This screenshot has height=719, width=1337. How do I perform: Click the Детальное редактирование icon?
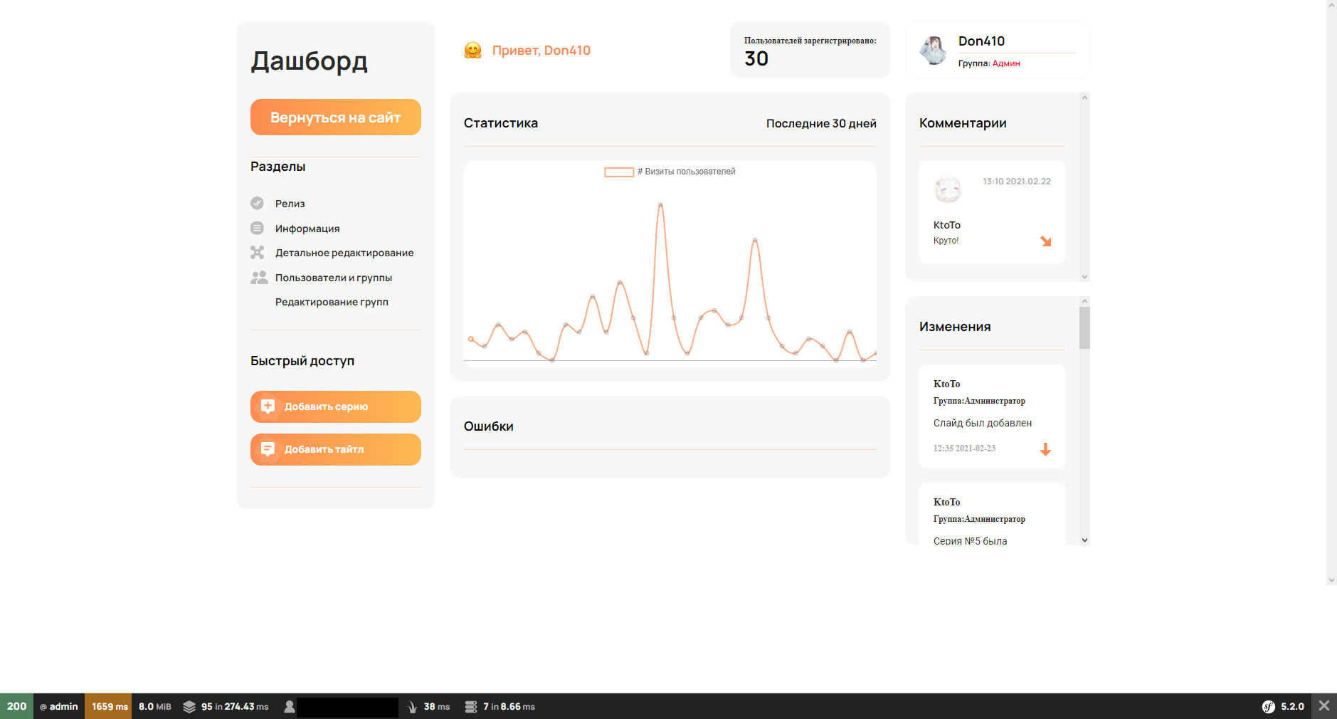pos(257,253)
